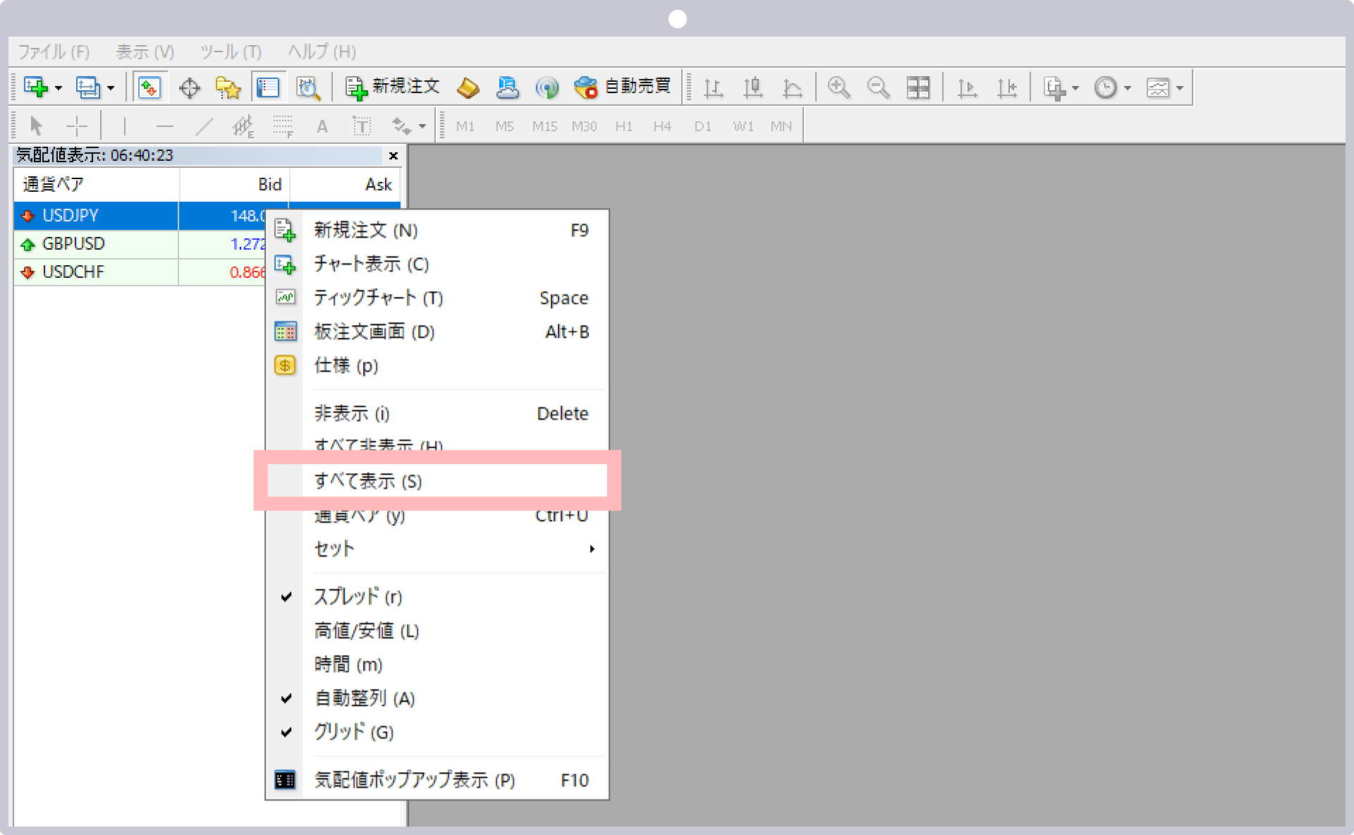Select the GBPUSD row
Viewport: 1354px width, 835px height.
[x=139, y=244]
